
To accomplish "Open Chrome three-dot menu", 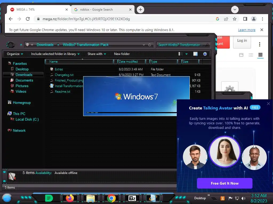I will [x=262, y=19].
